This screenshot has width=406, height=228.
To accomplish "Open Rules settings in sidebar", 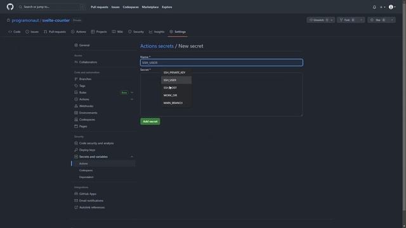I will (x=82, y=92).
